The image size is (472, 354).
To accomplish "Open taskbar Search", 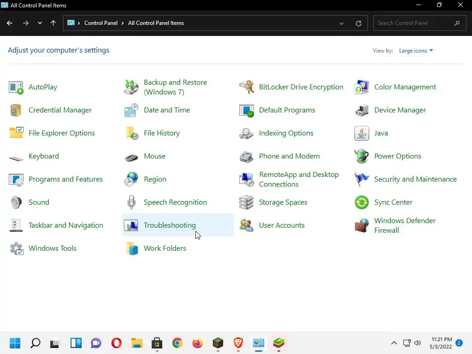I will click(x=35, y=343).
